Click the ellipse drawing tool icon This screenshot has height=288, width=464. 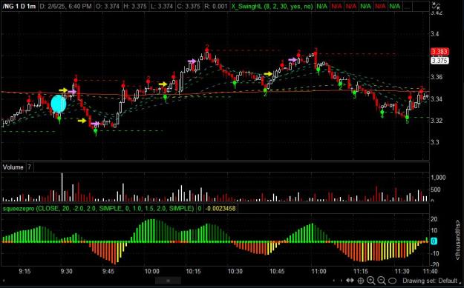pos(392,281)
